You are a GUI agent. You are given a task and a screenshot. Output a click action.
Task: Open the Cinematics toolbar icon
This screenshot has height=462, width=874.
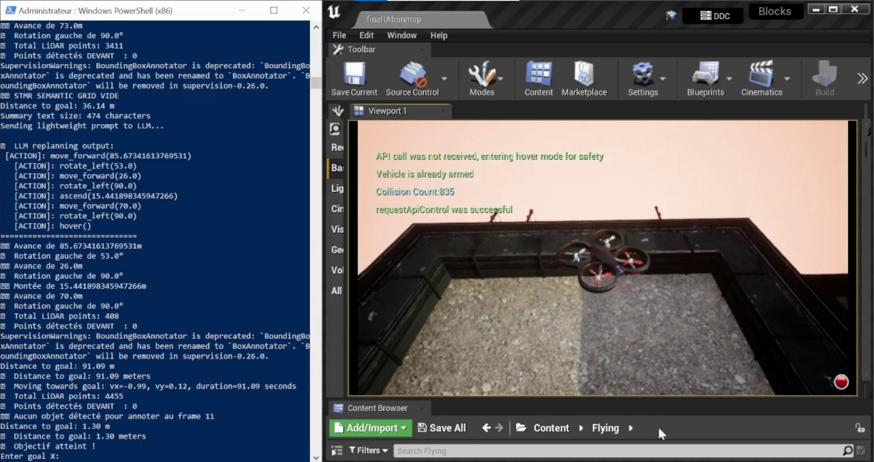pos(761,78)
